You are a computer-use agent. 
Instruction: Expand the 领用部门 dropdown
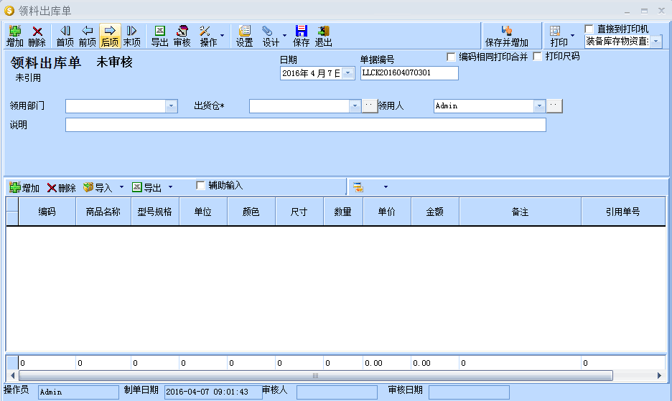pos(171,106)
